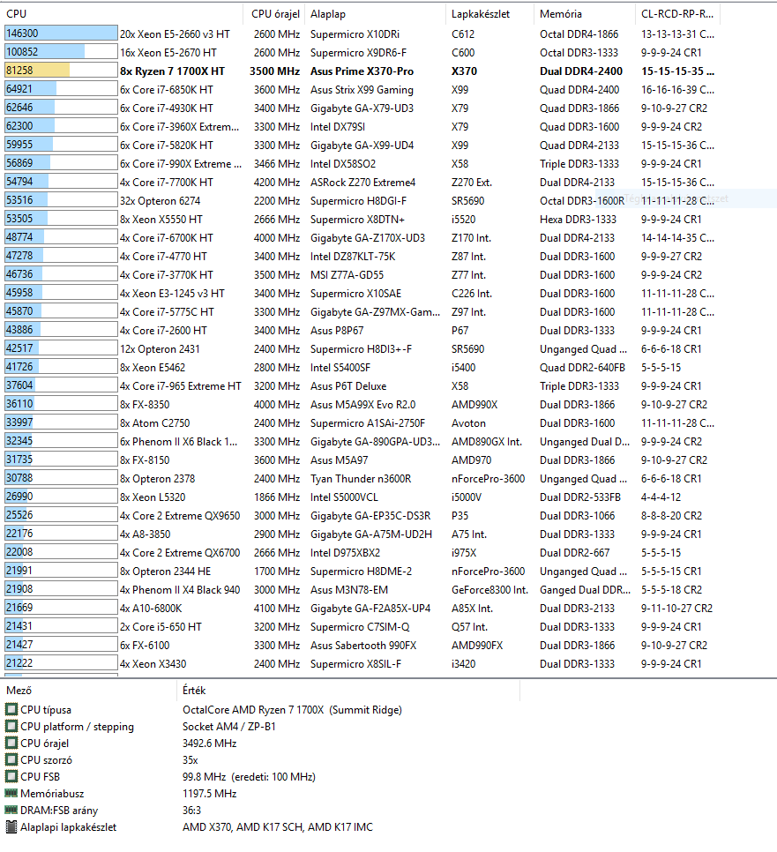Select 4x Core 2 Extreme QX9650 row
The width and height of the screenshot is (777, 852).
pos(362,515)
